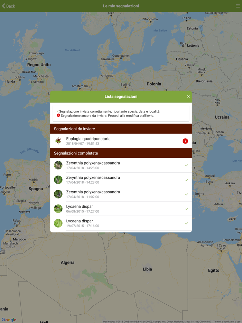Click Estonia label on the map
Image resolution: width=242 pixels, height=323 pixels.
[192, 28]
